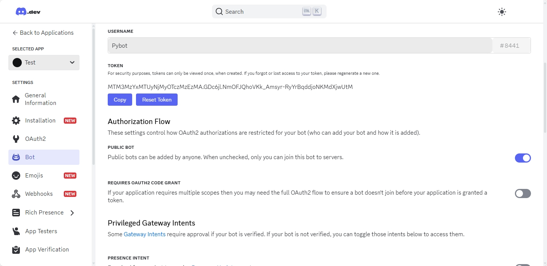Open the Installation settings page

pyautogui.click(x=44, y=121)
